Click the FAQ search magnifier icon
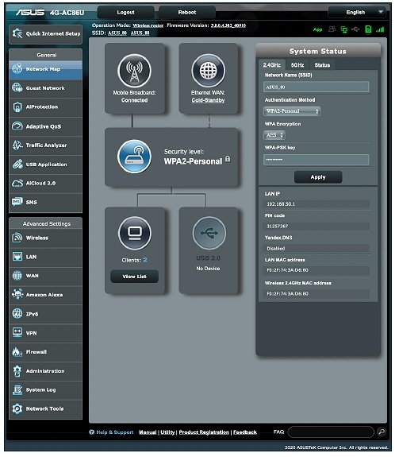This screenshot has height=457, width=399. [x=382, y=432]
